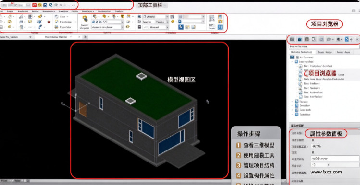Click the yellow circular icon in top toolbar
Viewport: 360px width, 185px height.
40,5
